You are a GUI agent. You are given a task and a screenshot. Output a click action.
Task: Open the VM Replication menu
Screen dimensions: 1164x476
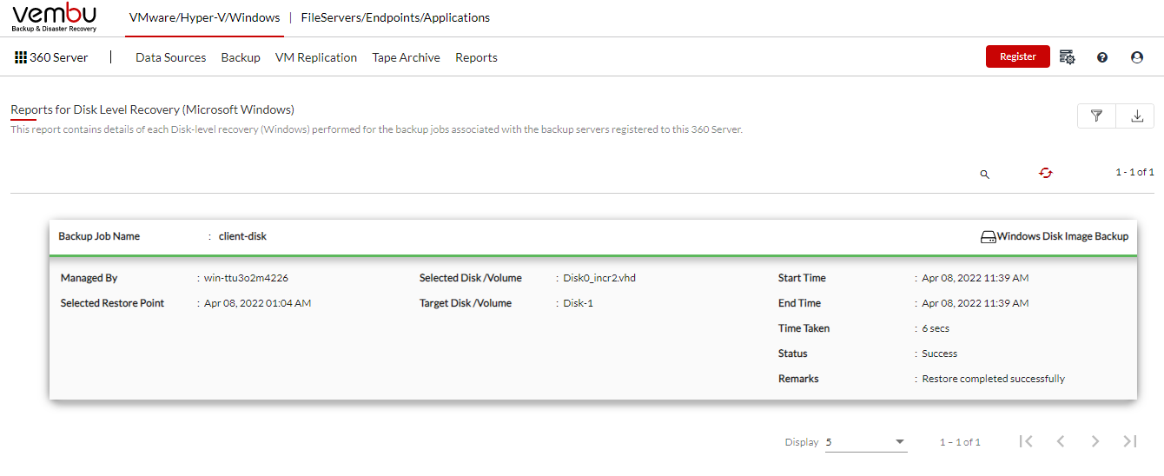[x=316, y=57]
